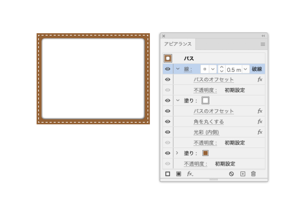Toggle visibility of the 角を丸くする effect

point(168,122)
